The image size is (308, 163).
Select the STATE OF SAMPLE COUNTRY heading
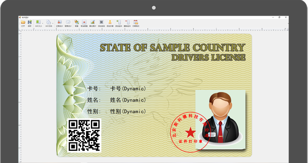[x=173, y=48]
